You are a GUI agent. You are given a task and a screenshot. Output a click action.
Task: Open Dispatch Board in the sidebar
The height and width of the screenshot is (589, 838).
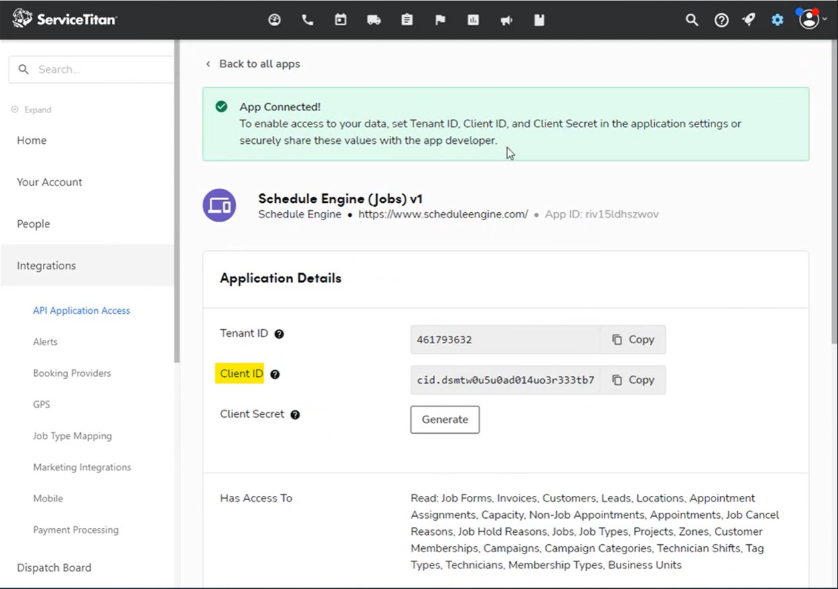[54, 568]
